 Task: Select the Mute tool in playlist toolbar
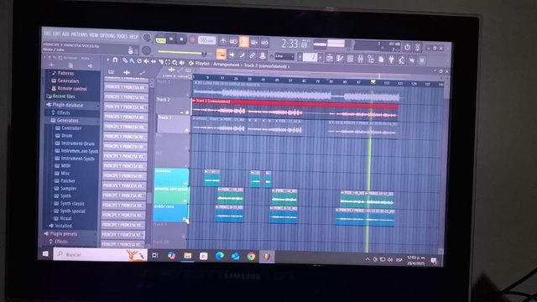tap(146, 61)
